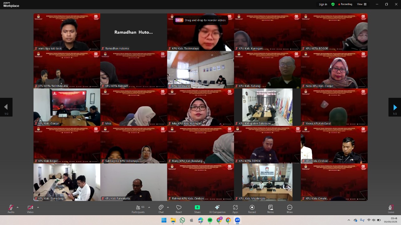Expand the arrow beside Participants
The width and height of the screenshot is (401, 225).
tap(149, 207)
